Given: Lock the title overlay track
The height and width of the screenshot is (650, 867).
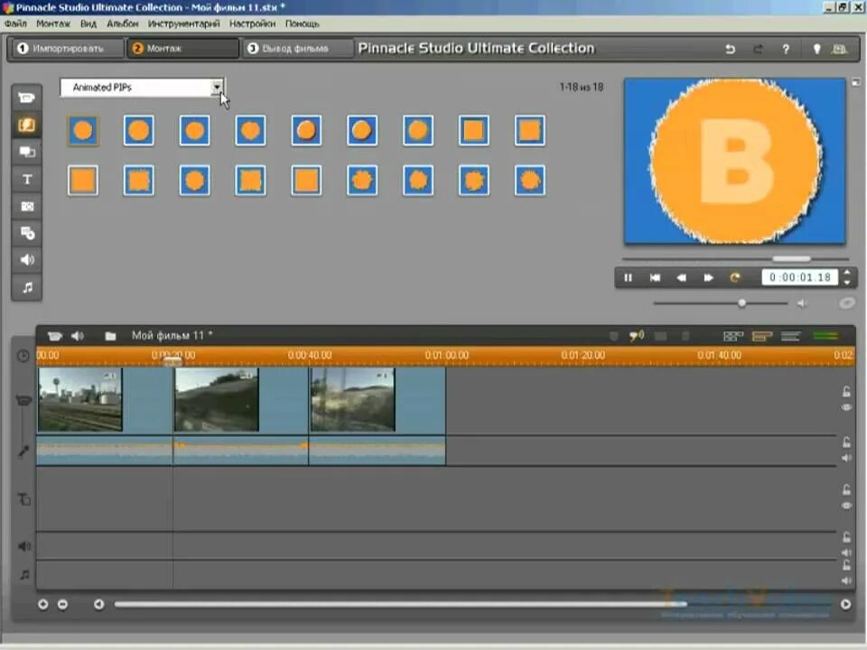Looking at the screenshot, I should 846,489.
